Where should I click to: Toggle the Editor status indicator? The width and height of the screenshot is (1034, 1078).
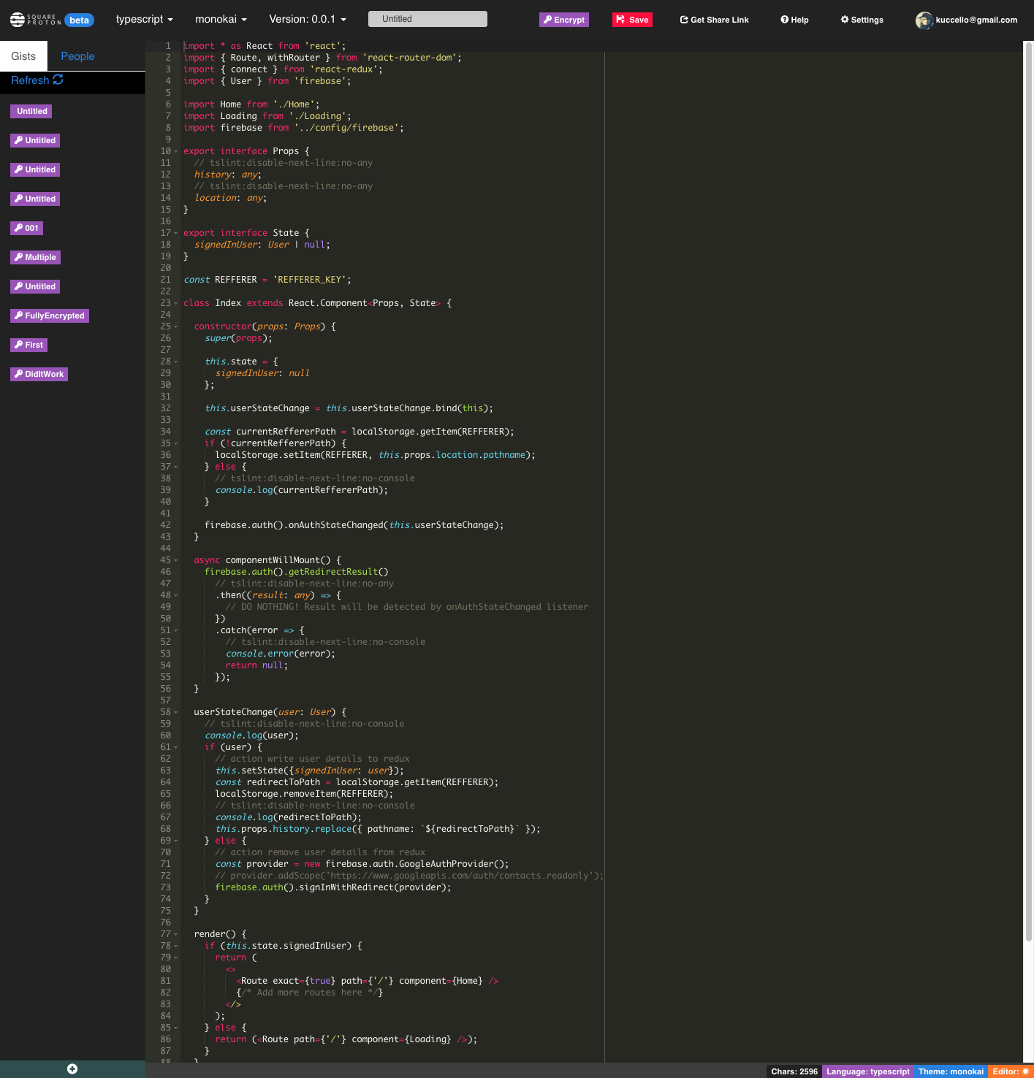point(1009,1071)
